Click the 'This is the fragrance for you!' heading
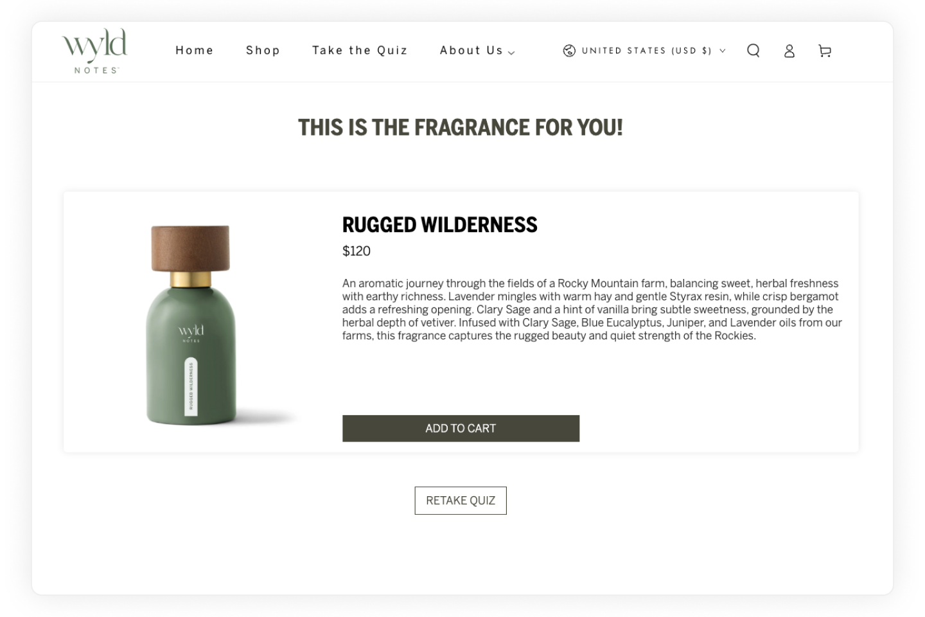This screenshot has height=617, width=925. click(x=461, y=127)
